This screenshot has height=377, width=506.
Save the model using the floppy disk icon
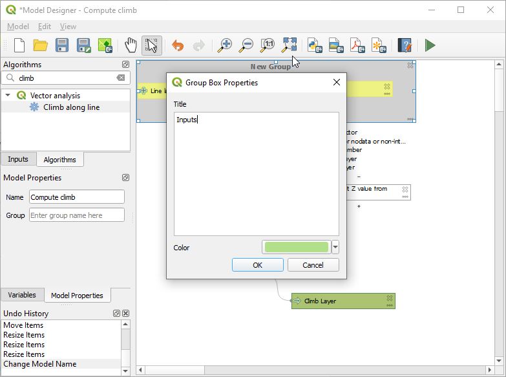point(62,45)
